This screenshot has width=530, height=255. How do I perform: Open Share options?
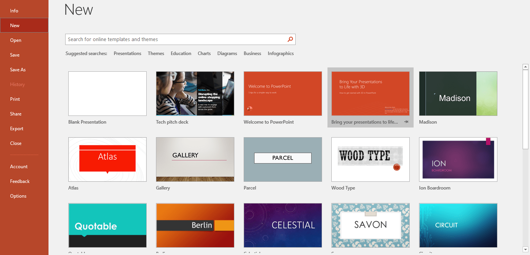point(24,114)
